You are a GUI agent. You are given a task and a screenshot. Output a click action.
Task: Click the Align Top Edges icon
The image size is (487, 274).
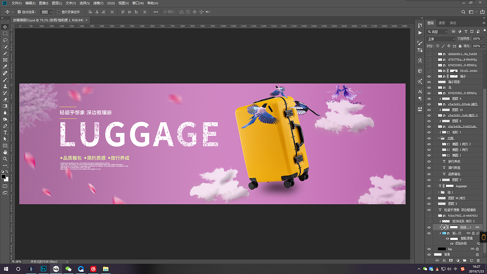(x=123, y=12)
